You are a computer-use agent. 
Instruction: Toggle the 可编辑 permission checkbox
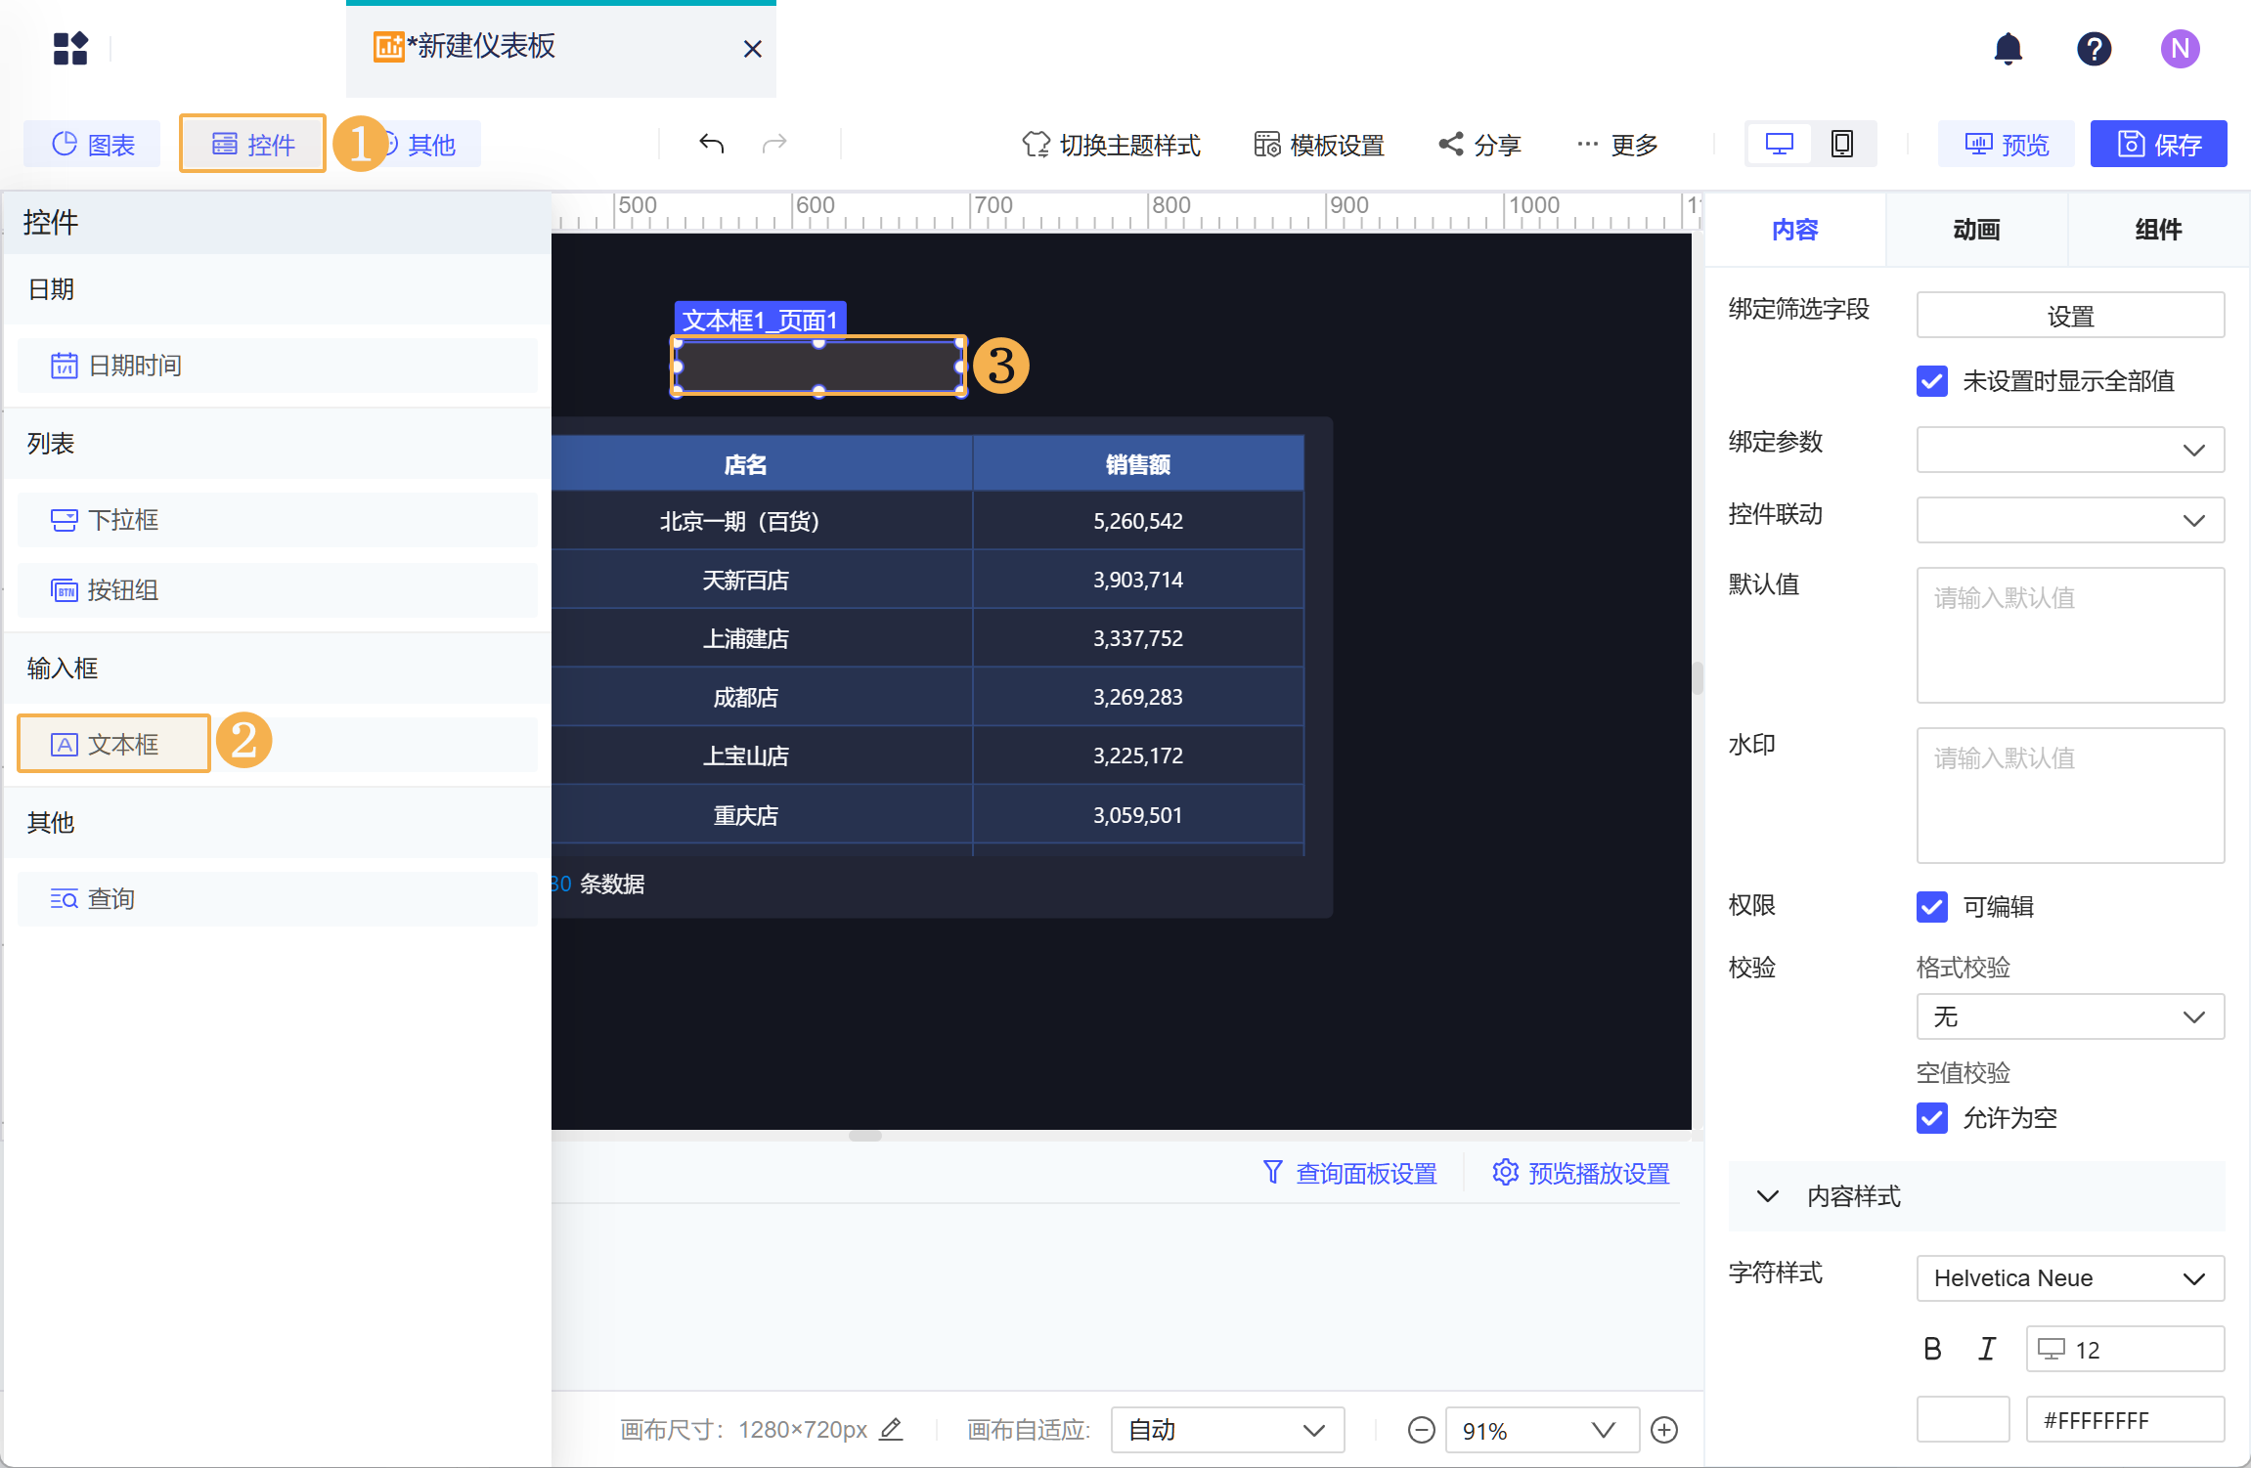point(1932,907)
